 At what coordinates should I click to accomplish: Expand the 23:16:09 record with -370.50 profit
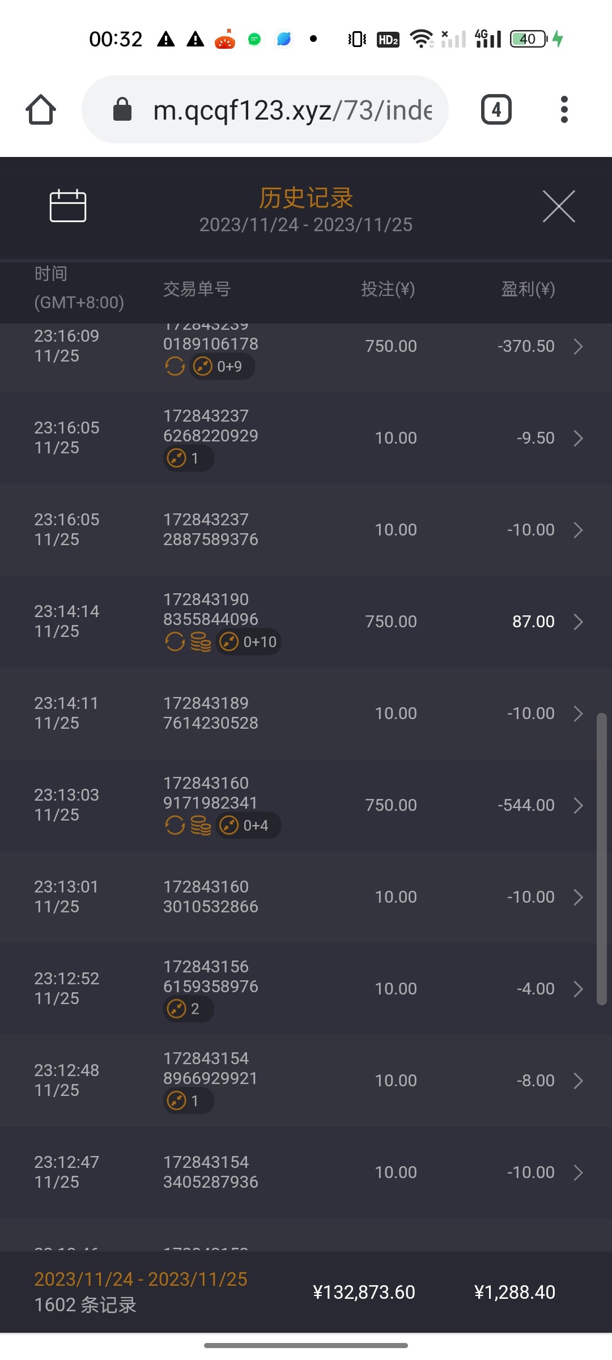coord(578,346)
